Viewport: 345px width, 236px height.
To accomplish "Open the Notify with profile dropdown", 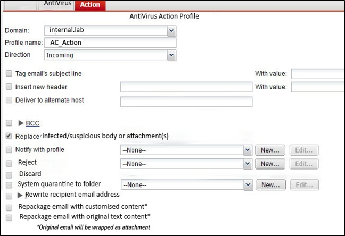I will tap(247, 150).
